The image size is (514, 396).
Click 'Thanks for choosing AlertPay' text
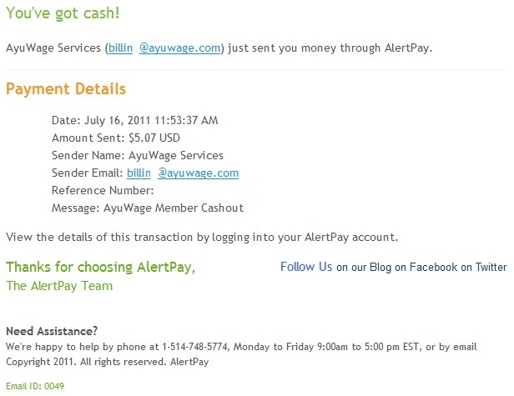pyautogui.click(x=101, y=268)
